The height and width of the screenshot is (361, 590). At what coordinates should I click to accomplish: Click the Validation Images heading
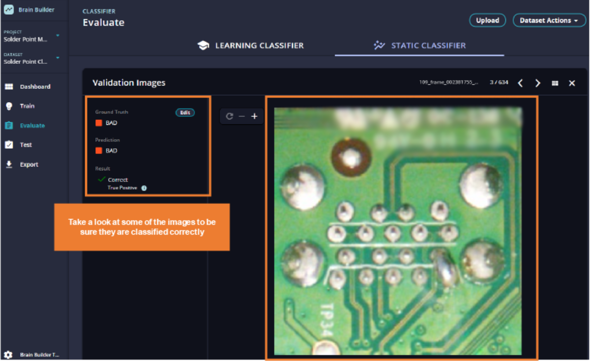point(129,83)
